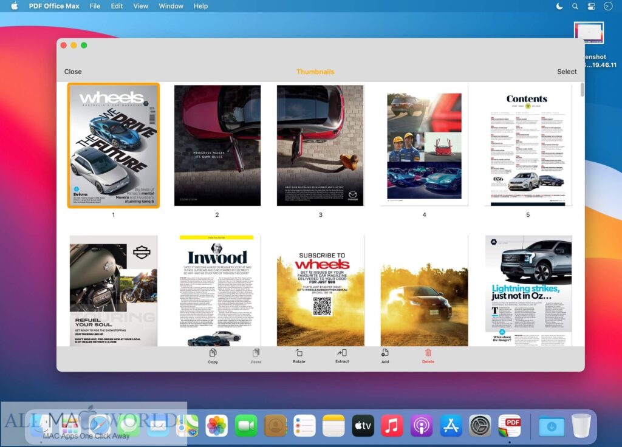Open FaceTime from the Dock
622x447 pixels.
246,426
